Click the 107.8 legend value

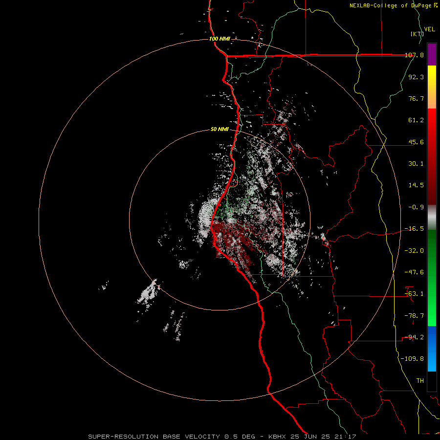tap(414, 55)
